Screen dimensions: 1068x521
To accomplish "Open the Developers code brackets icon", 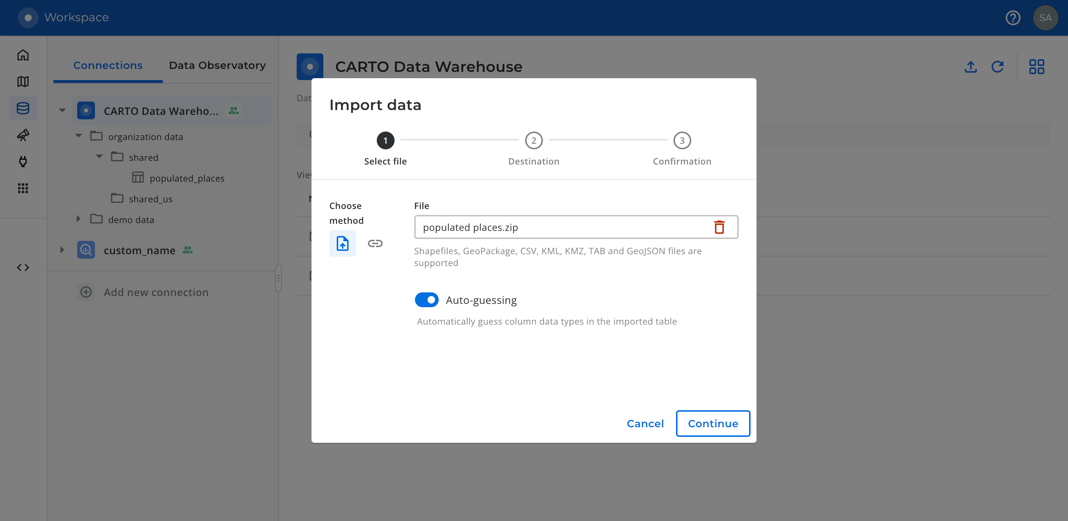I will [23, 268].
